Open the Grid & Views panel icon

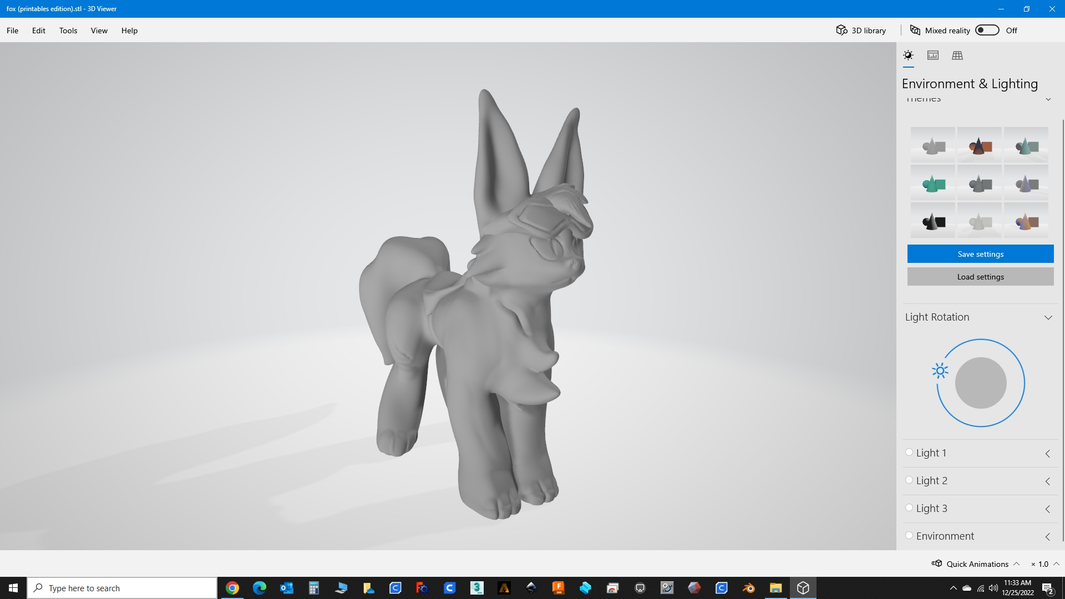click(957, 55)
